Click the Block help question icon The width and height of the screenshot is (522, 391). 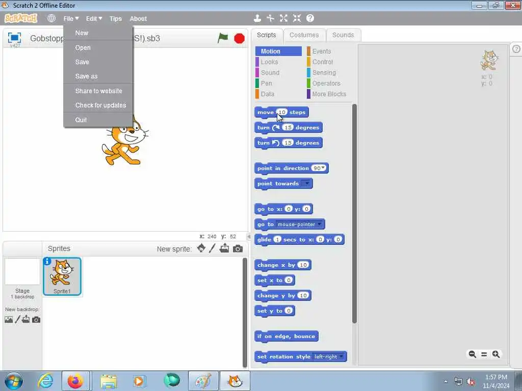(310, 18)
